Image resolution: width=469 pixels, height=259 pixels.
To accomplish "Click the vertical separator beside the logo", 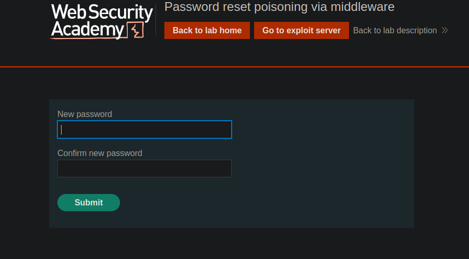I will (156, 20).
